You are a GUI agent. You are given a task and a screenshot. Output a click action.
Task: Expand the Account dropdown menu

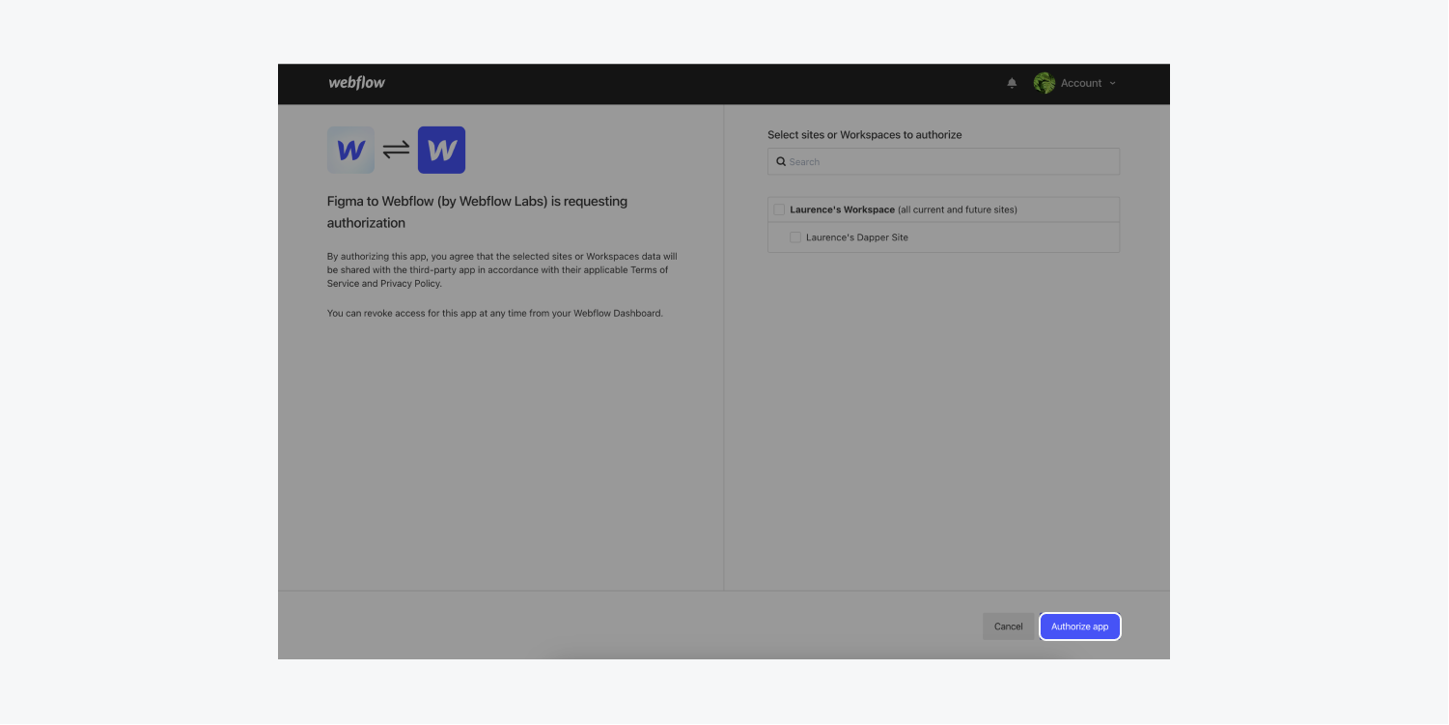pyautogui.click(x=1088, y=83)
